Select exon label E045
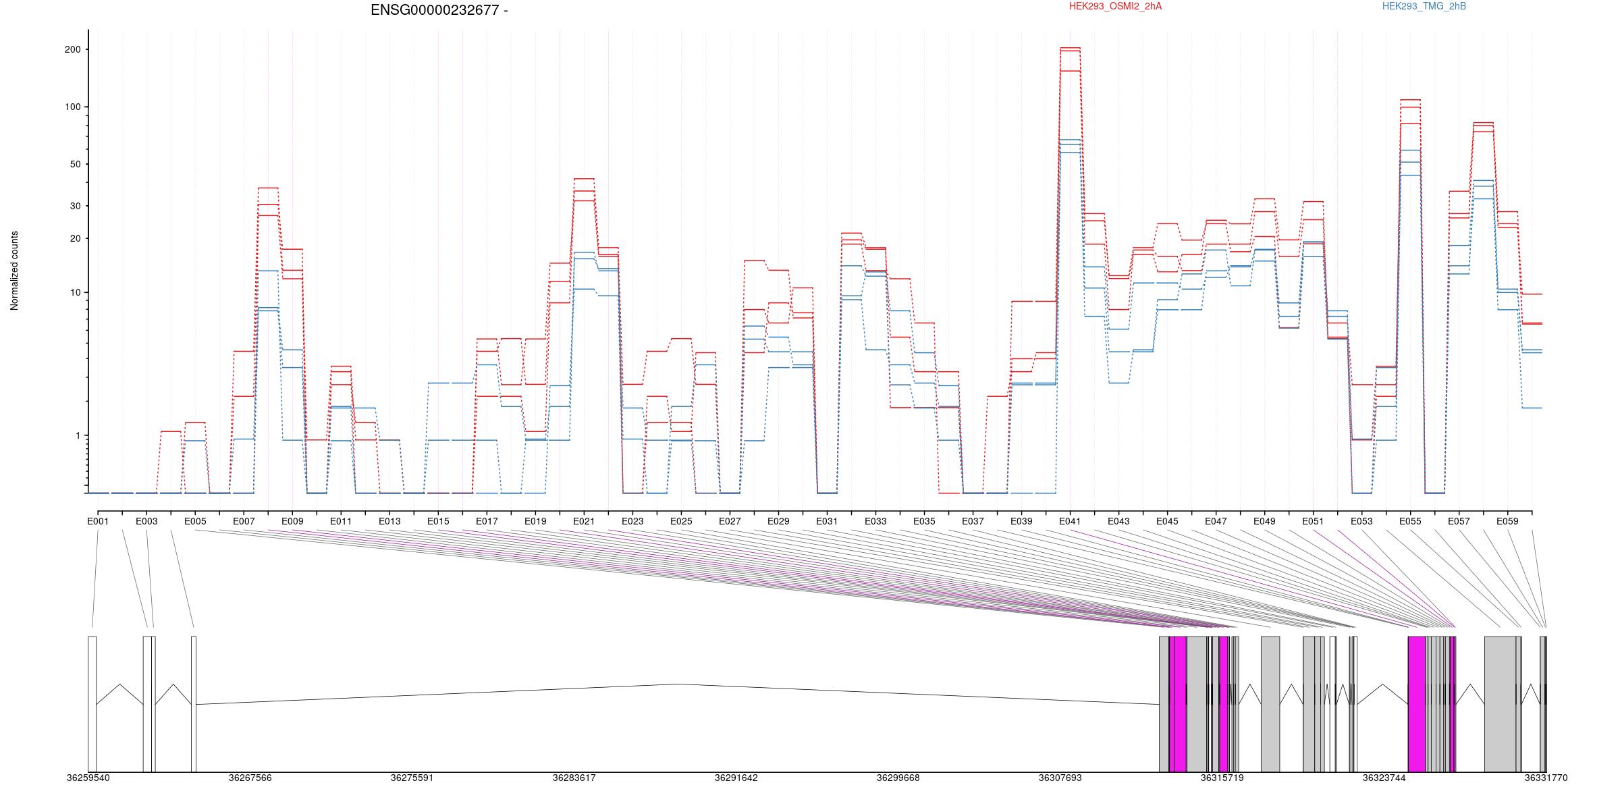Image resolution: width=1620 pixels, height=810 pixels. click(x=1167, y=521)
